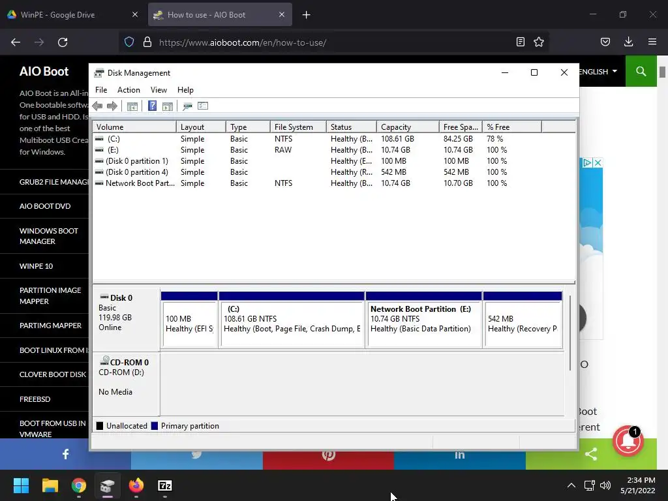
Task: Click the green search icon on the website
Action: point(641,72)
